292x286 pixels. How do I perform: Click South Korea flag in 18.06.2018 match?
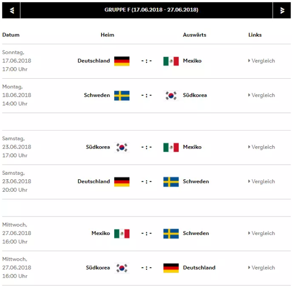click(171, 96)
